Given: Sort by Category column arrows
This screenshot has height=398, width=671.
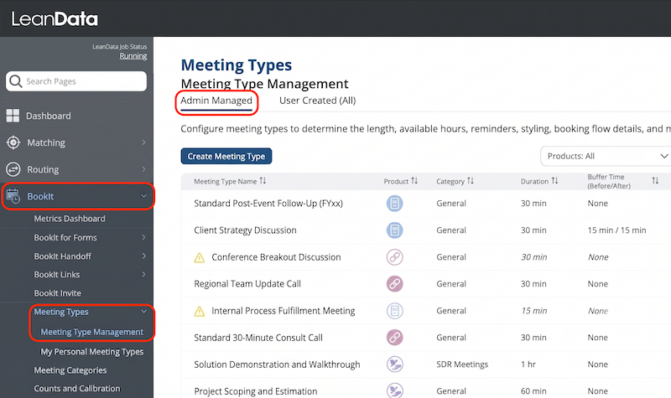Looking at the screenshot, I should coord(471,181).
